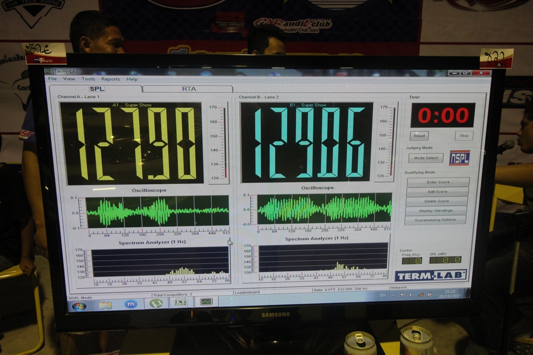The width and height of the screenshot is (533, 355).
Task: Open the file explorer folder in taskbar
Action: 105,305
